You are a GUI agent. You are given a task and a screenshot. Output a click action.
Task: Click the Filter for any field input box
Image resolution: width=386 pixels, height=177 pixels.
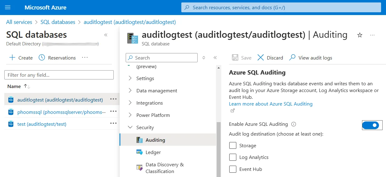pos(59,75)
